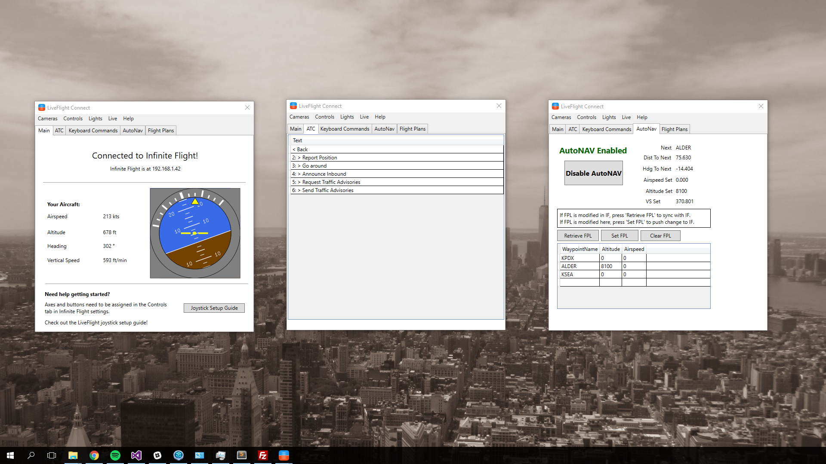826x464 pixels.
Task: Click LiveFlight Connect taskbar icon
Action: click(x=284, y=455)
